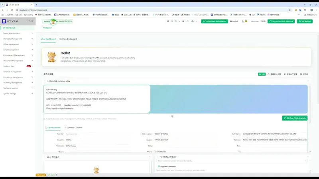Open Statistical analysis in sidebar
The width and height of the screenshot is (319, 179).
coord(18,88)
